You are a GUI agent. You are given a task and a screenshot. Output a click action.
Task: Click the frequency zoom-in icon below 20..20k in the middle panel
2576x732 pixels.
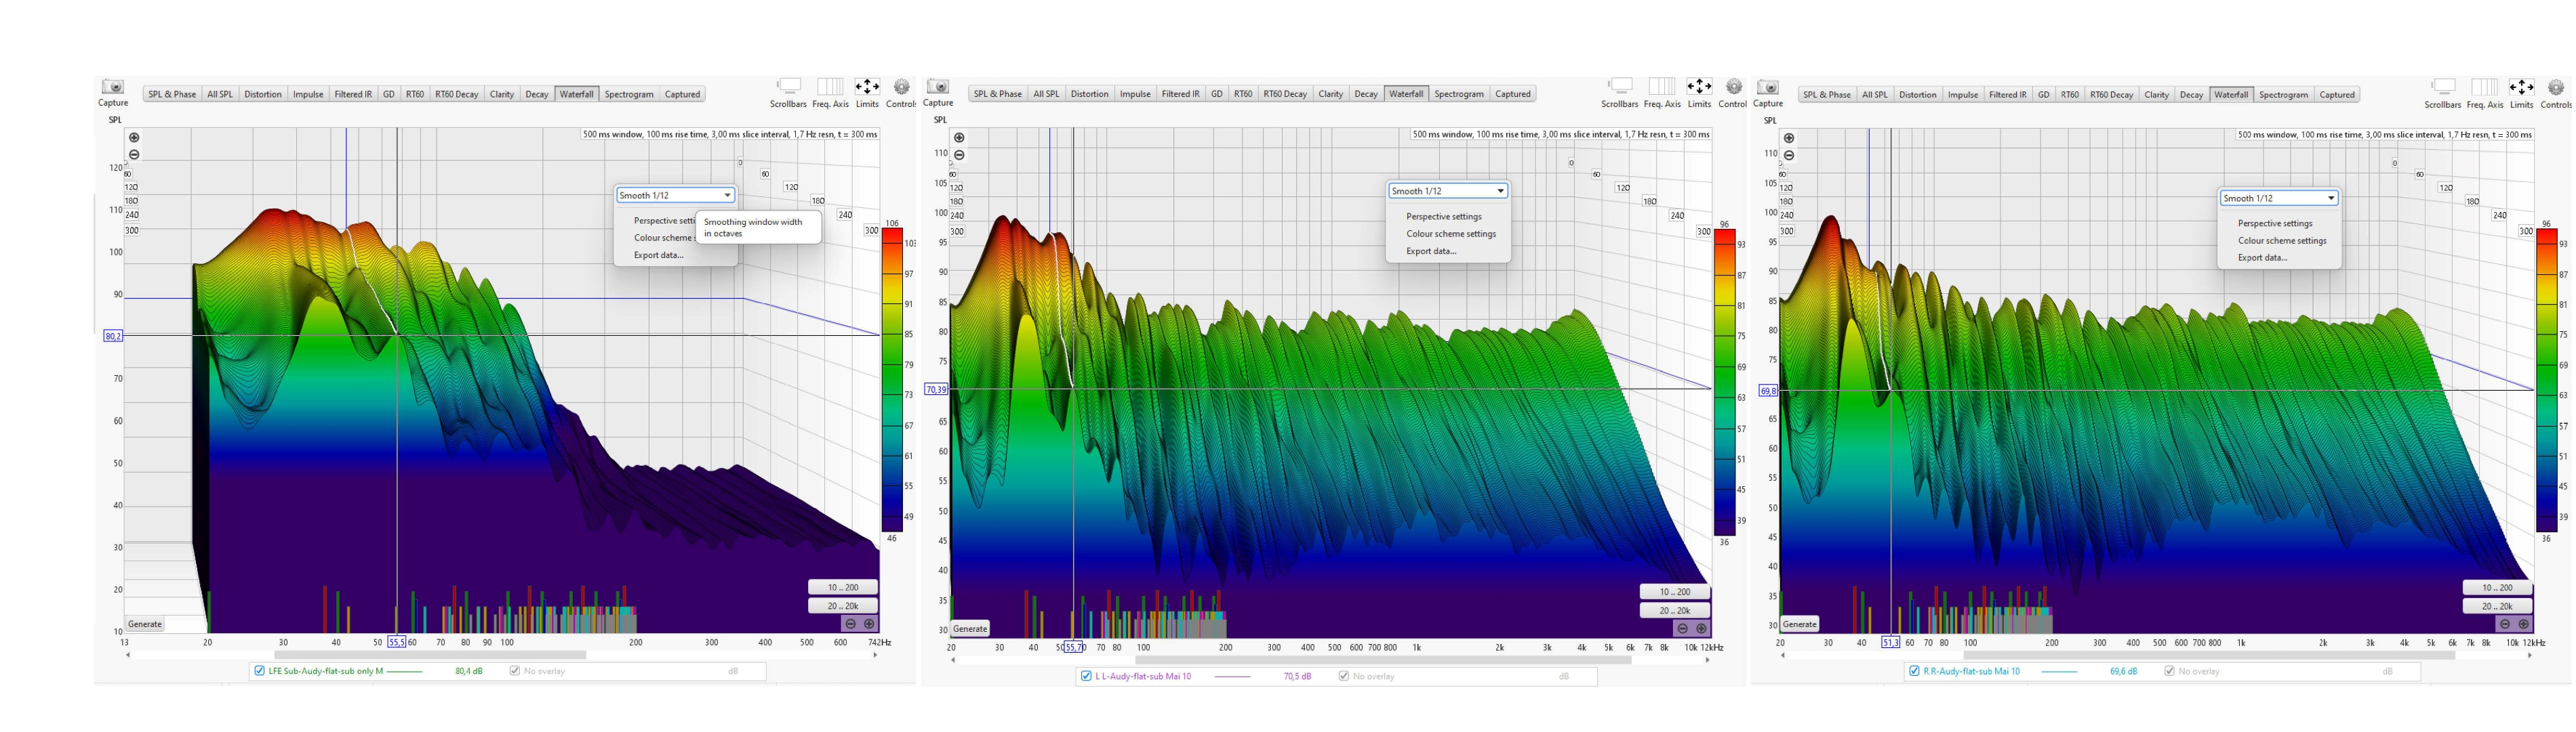[x=1701, y=628]
